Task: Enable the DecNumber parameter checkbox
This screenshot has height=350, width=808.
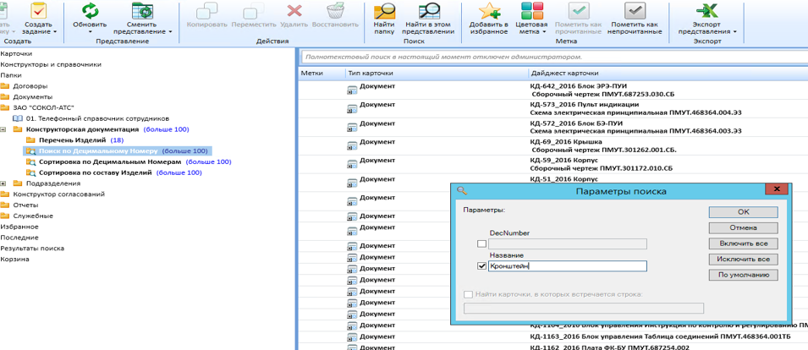Action: [x=481, y=244]
